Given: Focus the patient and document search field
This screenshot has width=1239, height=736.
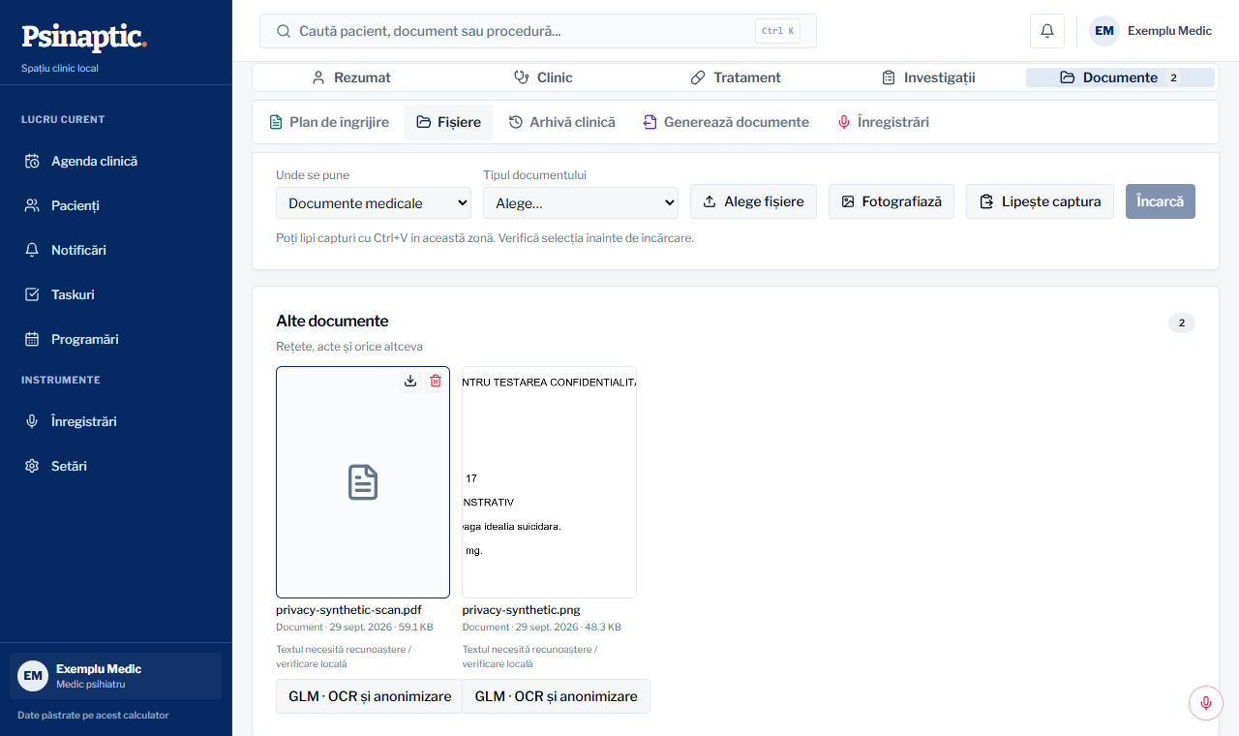Looking at the screenshot, I should tap(538, 31).
